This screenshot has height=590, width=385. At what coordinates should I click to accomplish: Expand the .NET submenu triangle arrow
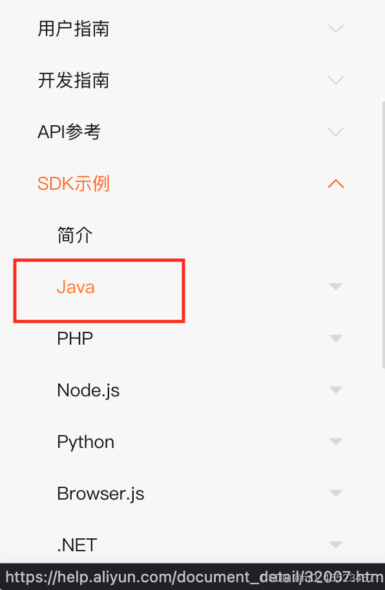pyautogui.click(x=336, y=544)
